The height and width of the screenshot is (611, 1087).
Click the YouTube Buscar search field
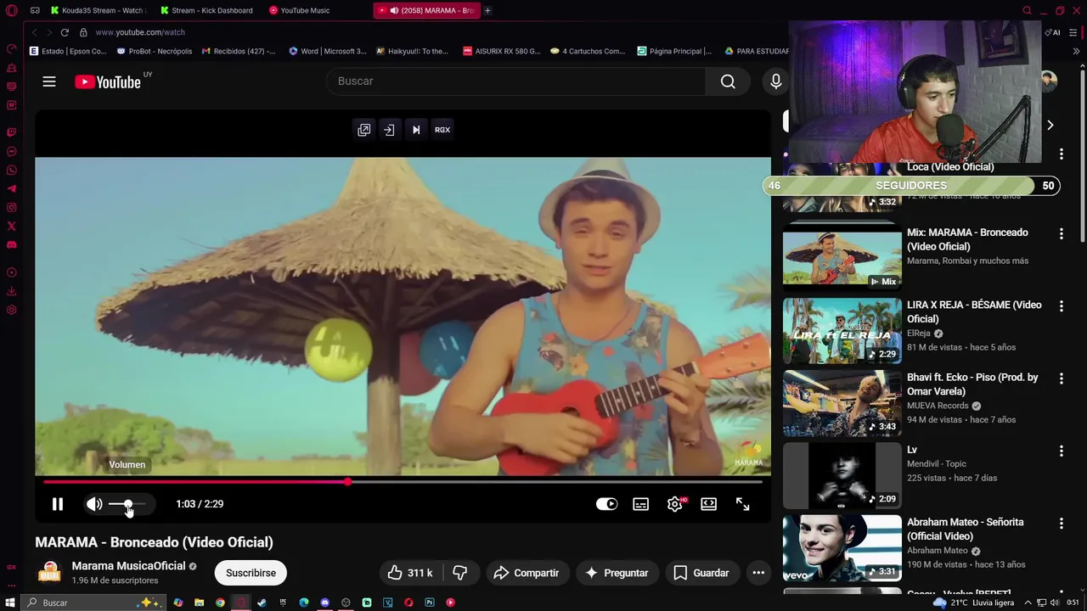click(x=515, y=81)
